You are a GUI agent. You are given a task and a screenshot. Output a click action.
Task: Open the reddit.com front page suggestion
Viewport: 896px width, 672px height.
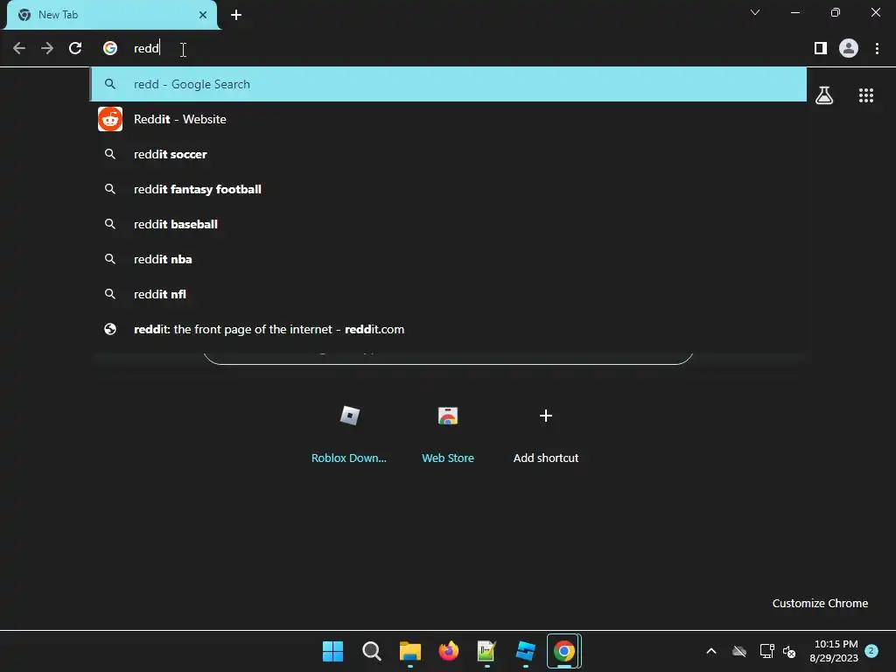448,329
